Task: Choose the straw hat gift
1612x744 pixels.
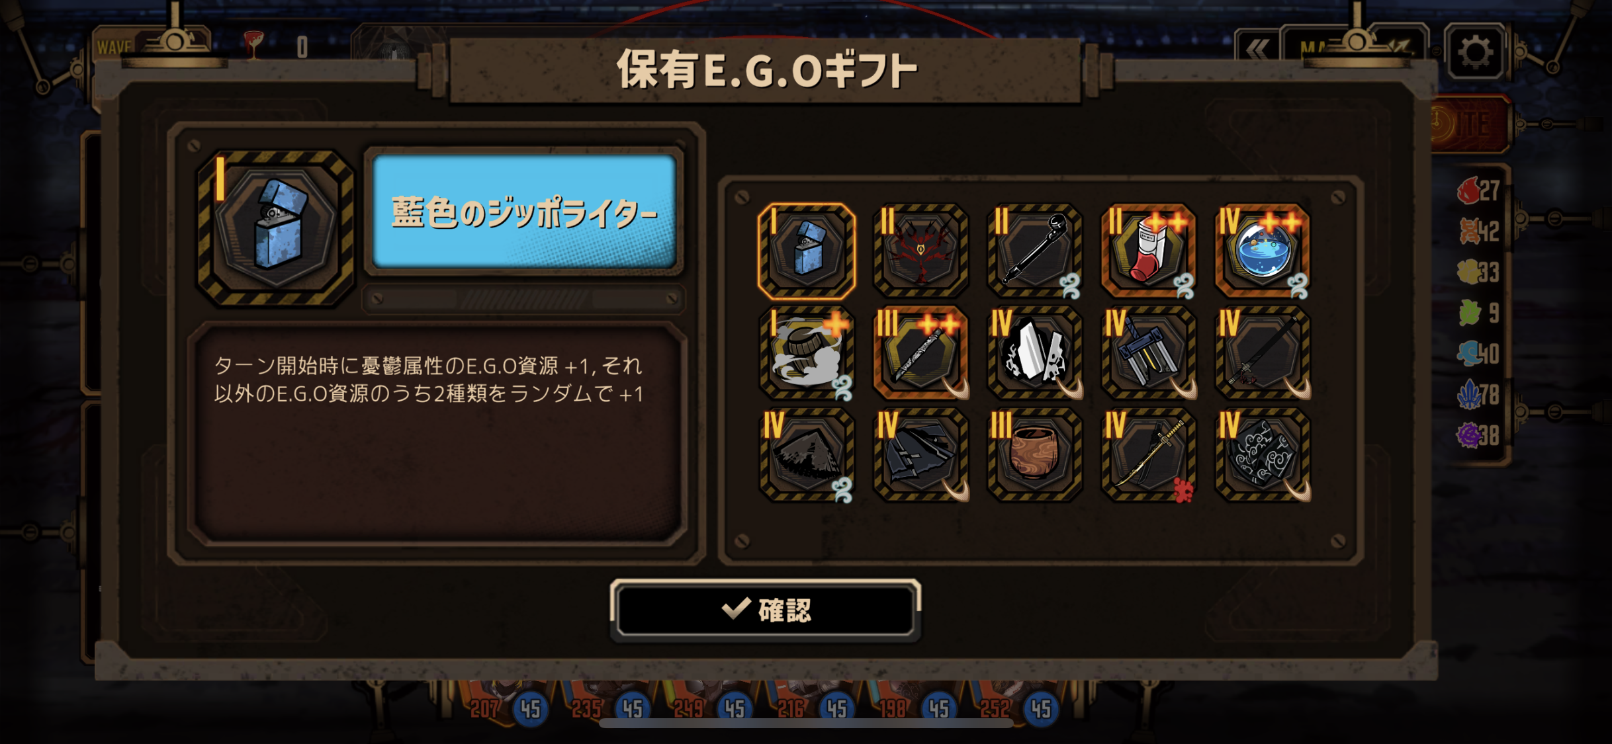Action: click(x=807, y=455)
